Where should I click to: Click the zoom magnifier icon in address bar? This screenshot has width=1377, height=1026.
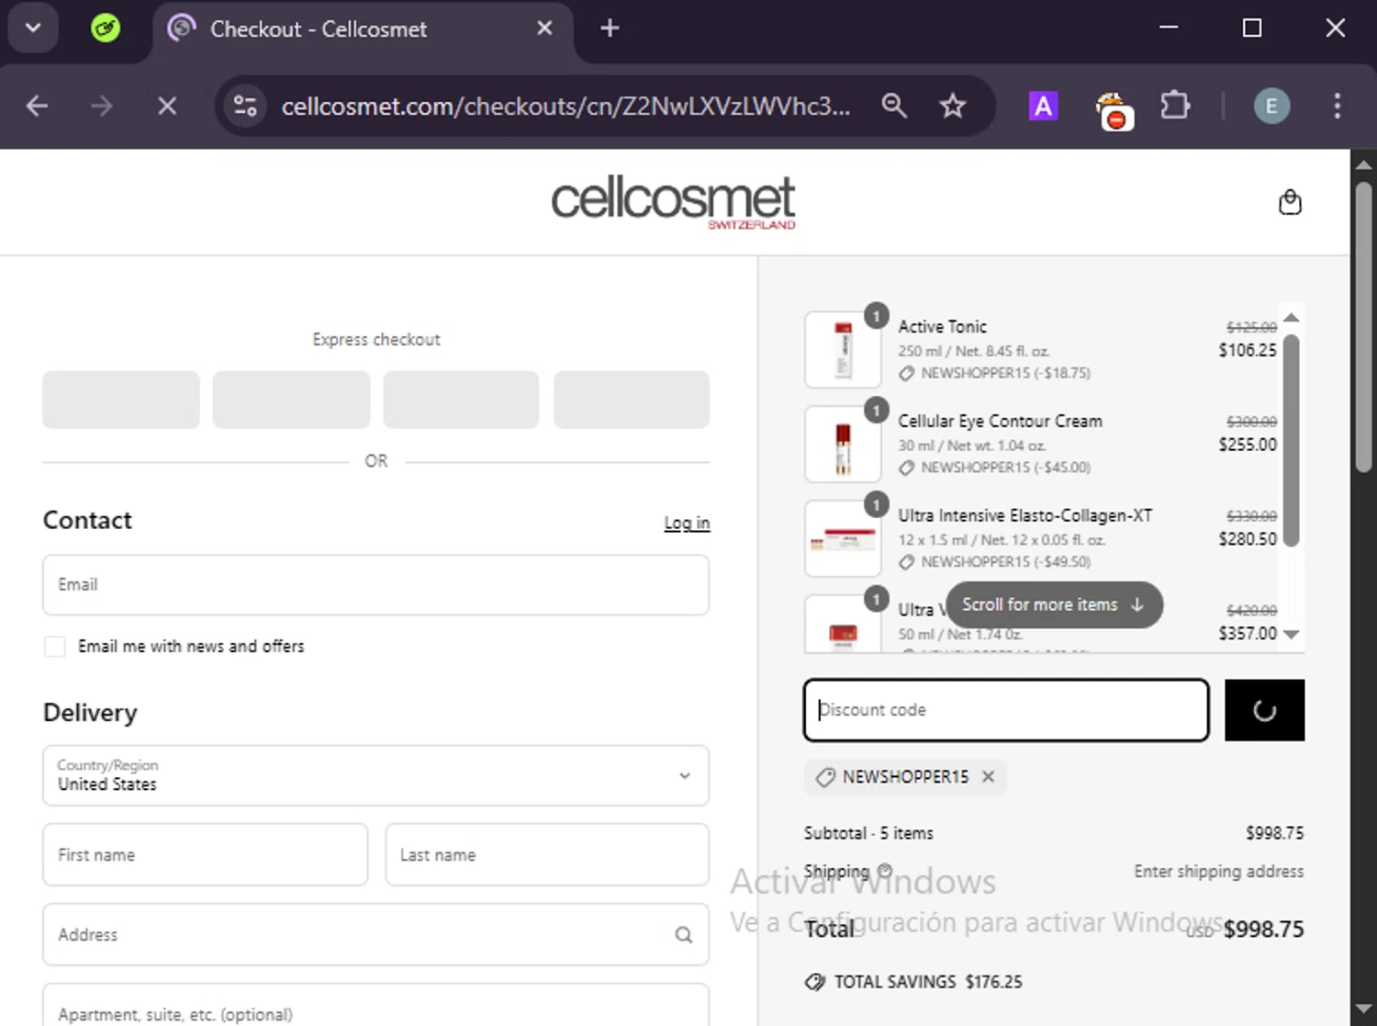pos(894,107)
